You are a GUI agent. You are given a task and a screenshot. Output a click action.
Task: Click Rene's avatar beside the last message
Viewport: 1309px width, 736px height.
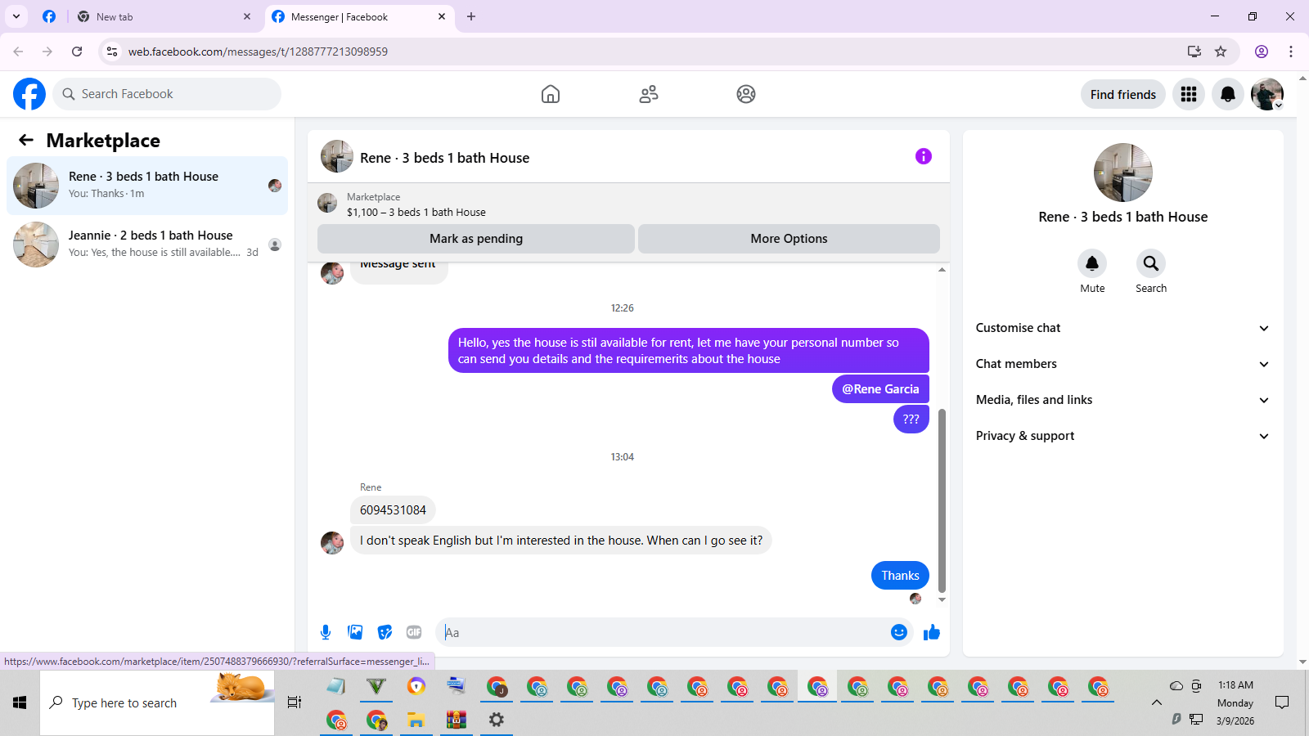tap(332, 543)
